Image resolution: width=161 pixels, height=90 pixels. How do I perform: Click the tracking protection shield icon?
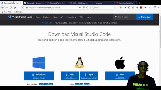[x=23, y=7]
